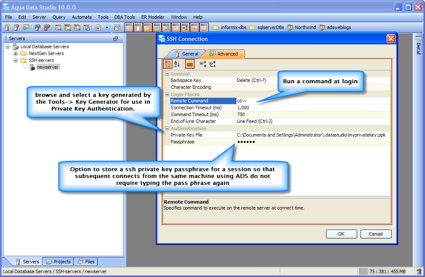The image size is (425, 277).
Task: Open the Detail side panel tab
Action: (419, 45)
